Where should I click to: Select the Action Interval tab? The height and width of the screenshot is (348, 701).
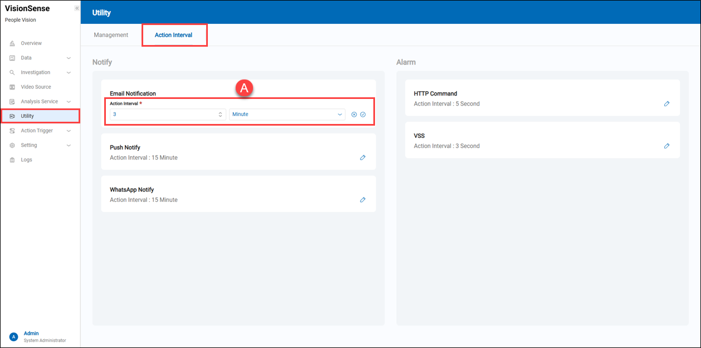173,35
